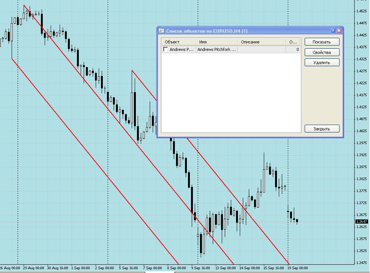Click the help question mark icon in dialog title
This screenshot has width=370, height=273.
coord(333,31)
